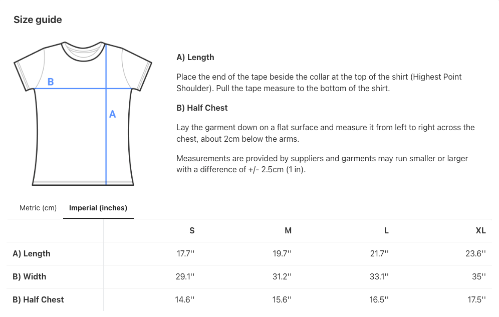Viewport: 499px width, 317px height.
Task: Click the 'A) Length' description heading
Action: point(195,58)
